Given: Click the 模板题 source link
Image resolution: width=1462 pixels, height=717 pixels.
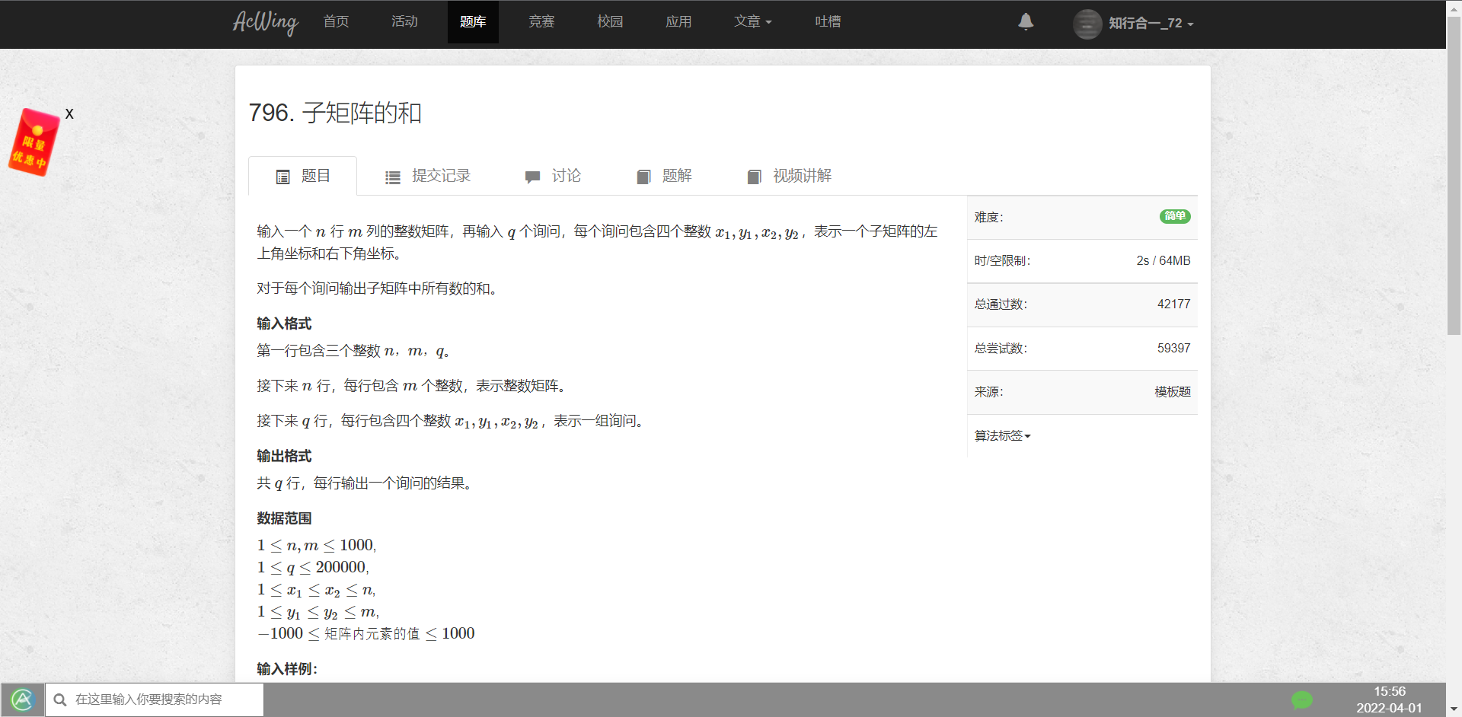Looking at the screenshot, I should [x=1173, y=392].
